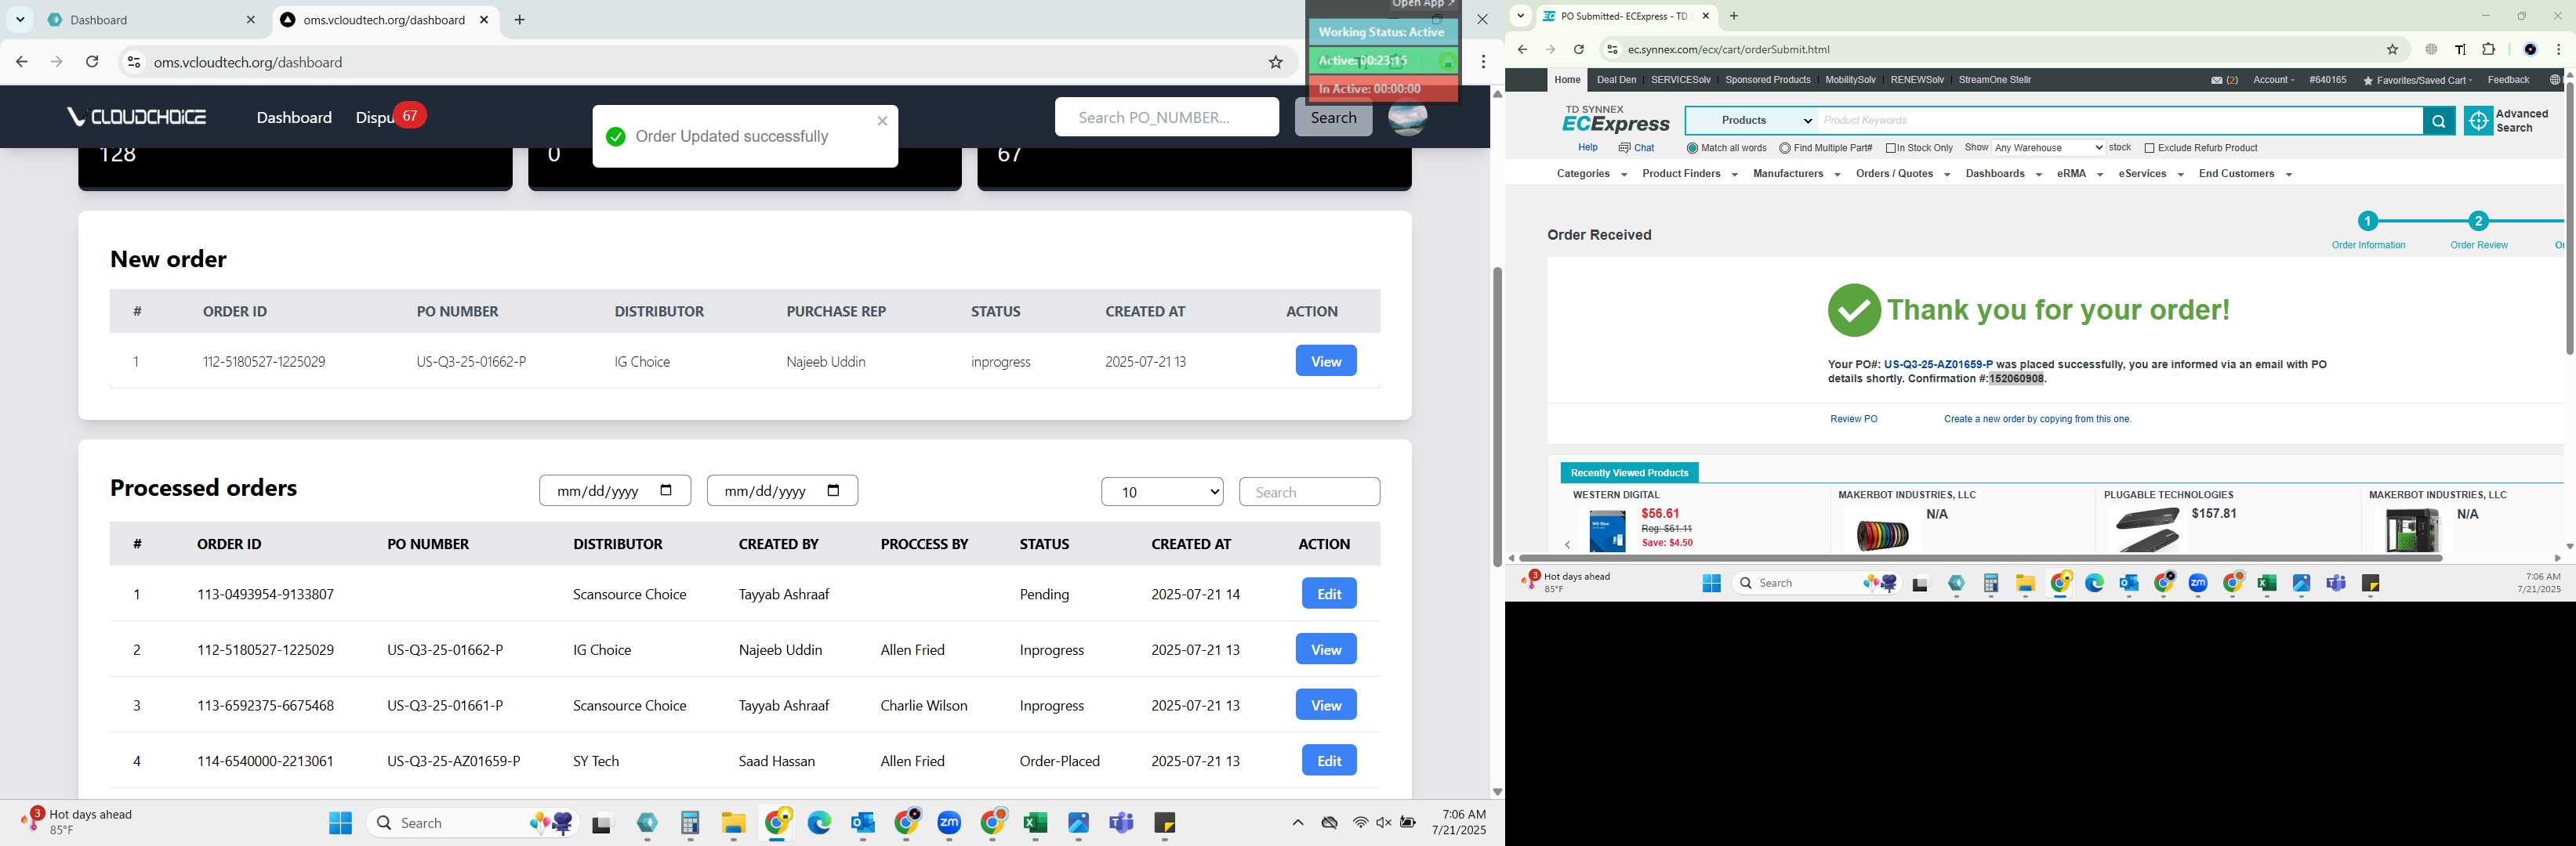This screenshot has width=2576, height=846.
Task: Expand Favorites/Saved Cart dropdown
Action: pyautogui.click(x=2417, y=80)
